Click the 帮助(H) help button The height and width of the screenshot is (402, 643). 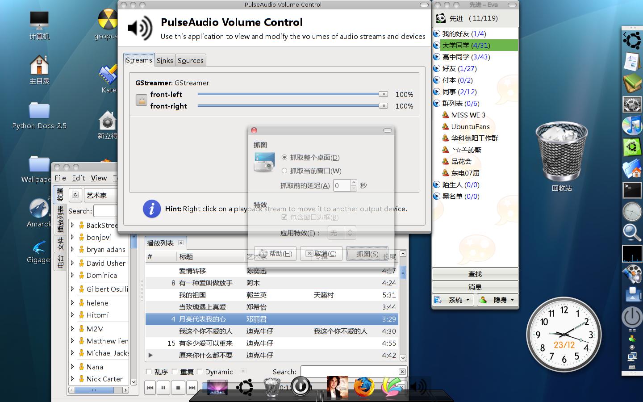(x=276, y=254)
